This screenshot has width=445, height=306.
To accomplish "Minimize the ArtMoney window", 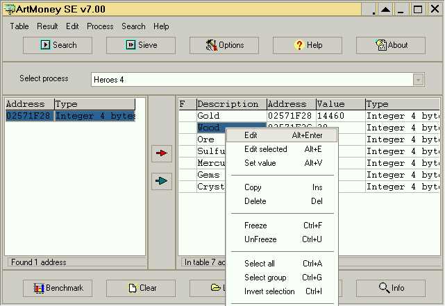I will pos(401,9).
